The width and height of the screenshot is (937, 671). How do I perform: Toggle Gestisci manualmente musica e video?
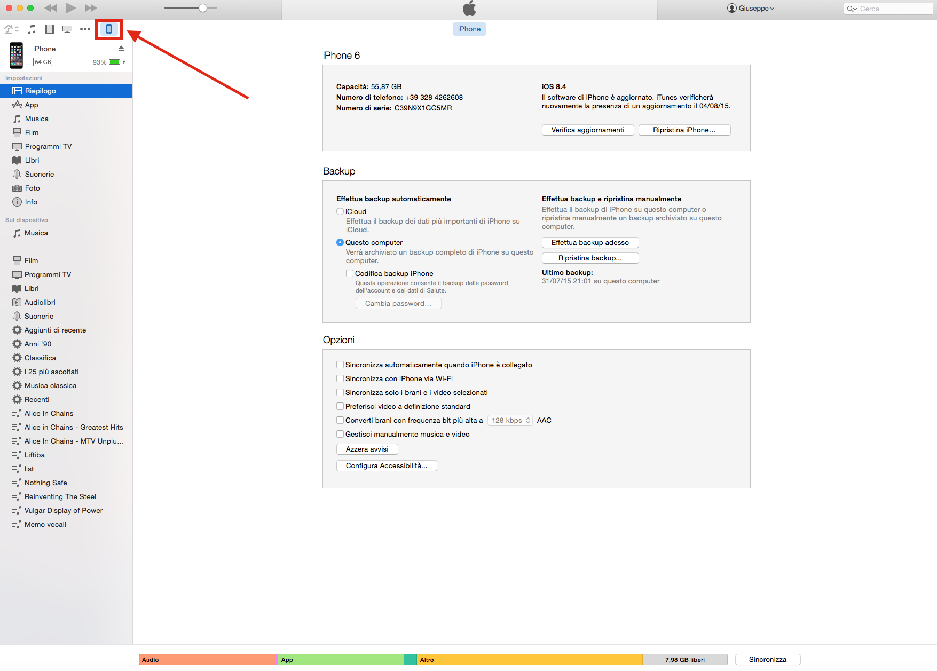[x=340, y=434]
